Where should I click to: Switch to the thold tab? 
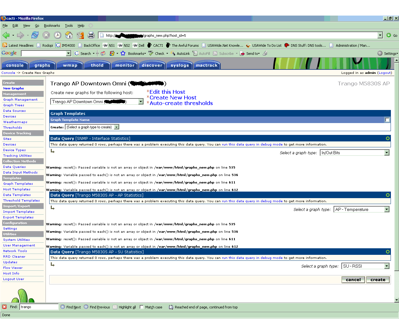click(97, 65)
